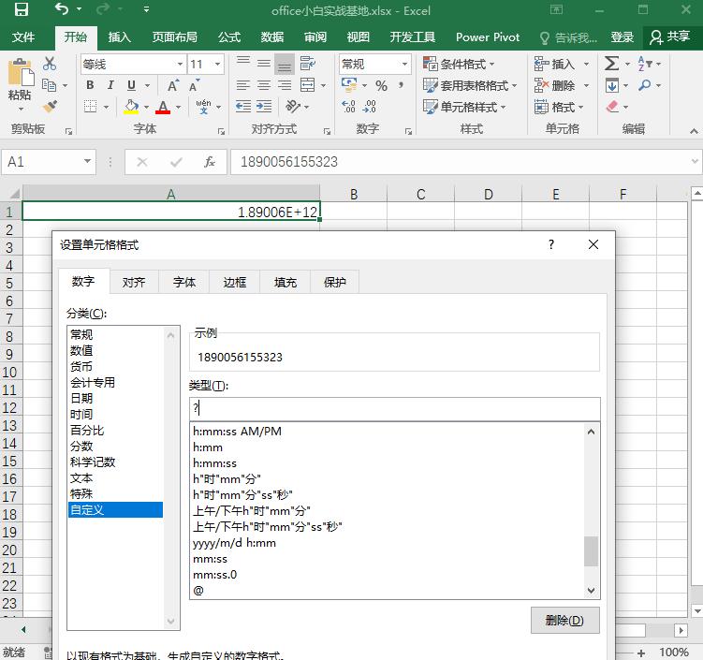Select 文本 in category list
Image resolution: width=703 pixels, height=660 pixels.
pyautogui.click(x=81, y=478)
